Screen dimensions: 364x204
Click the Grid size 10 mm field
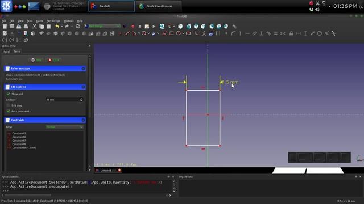coord(64,100)
